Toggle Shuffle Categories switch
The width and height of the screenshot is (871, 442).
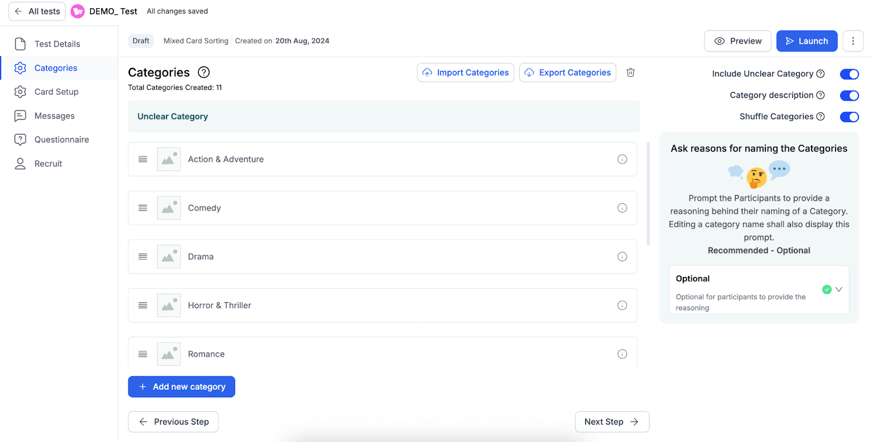[849, 117]
